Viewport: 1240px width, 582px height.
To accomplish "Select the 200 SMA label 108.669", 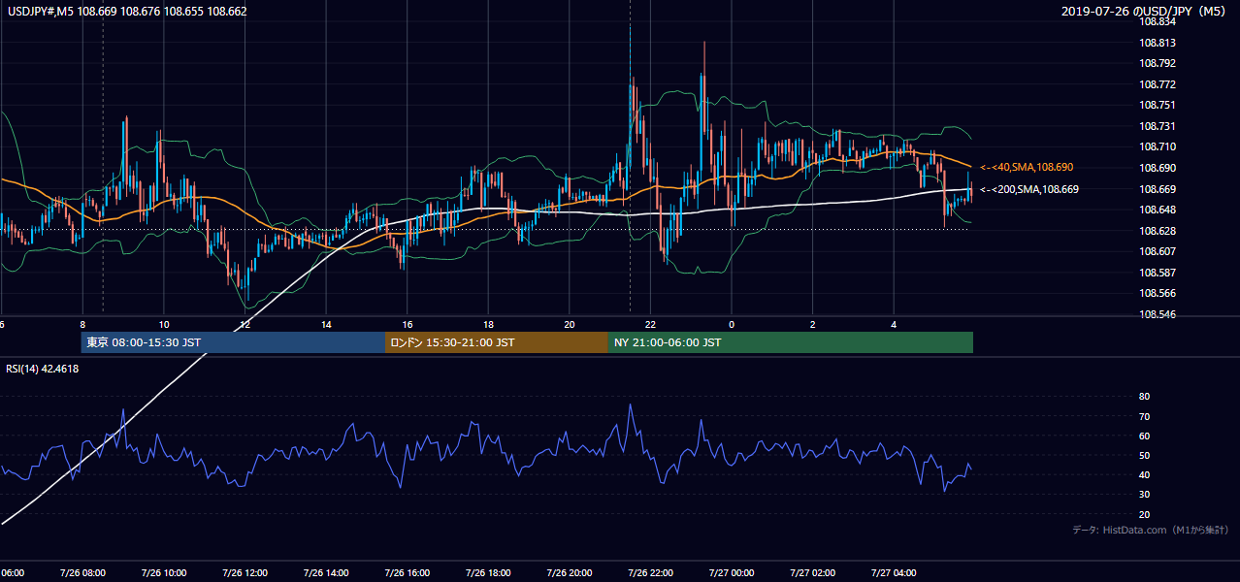I will coord(1029,189).
